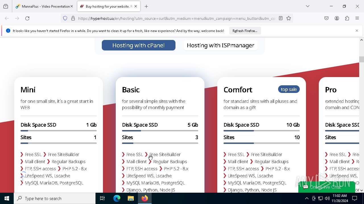Click the taskbar clock showing 11:02 AM
Image resolution: width=364 pixels, height=204 pixels.
point(340,198)
